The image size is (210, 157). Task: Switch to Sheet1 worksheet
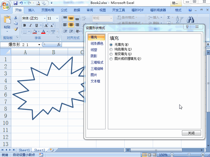click(x=24, y=150)
